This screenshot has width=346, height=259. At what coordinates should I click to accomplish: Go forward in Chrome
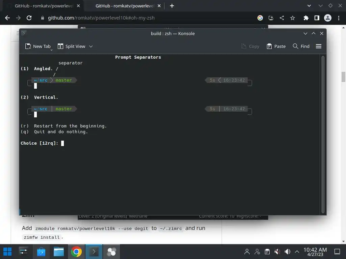click(18, 18)
